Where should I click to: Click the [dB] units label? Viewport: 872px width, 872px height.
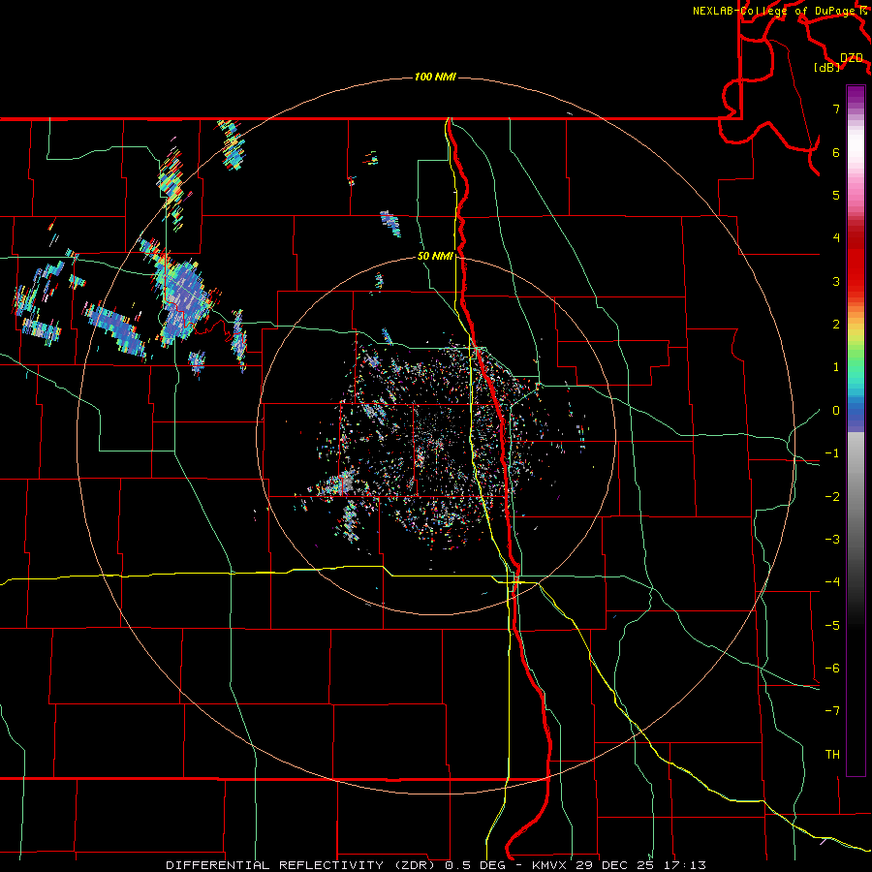(827, 68)
